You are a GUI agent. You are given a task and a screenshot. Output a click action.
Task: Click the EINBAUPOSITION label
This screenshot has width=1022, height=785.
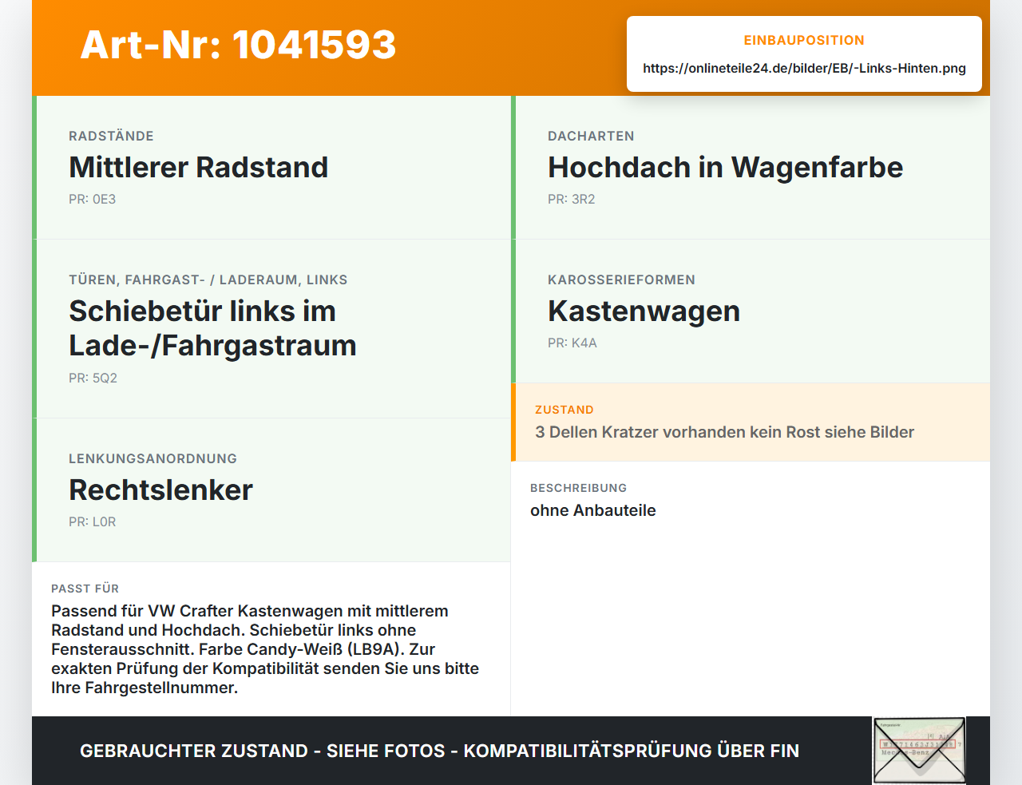(x=804, y=40)
